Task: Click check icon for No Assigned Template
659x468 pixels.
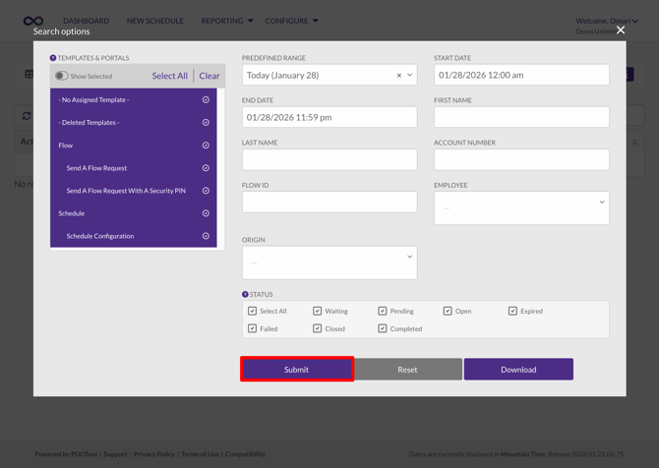Action: tap(206, 99)
